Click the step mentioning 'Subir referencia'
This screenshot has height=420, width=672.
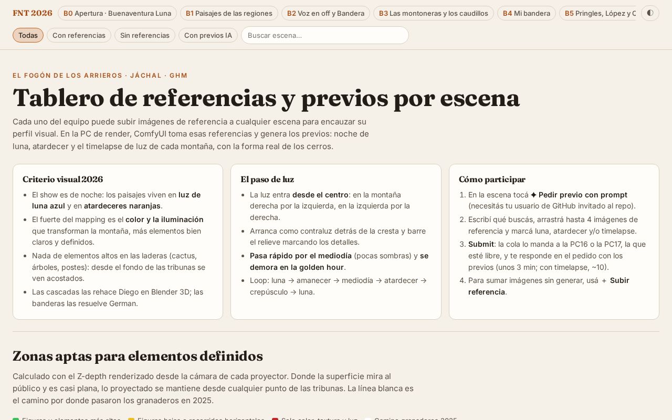coord(558,286)
